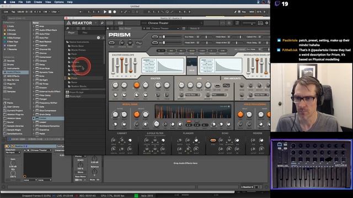This screenshot has width=353, height=198.
Task: Expand Audio Effect Rack in browser list
Action: click(x=34, y=30)
